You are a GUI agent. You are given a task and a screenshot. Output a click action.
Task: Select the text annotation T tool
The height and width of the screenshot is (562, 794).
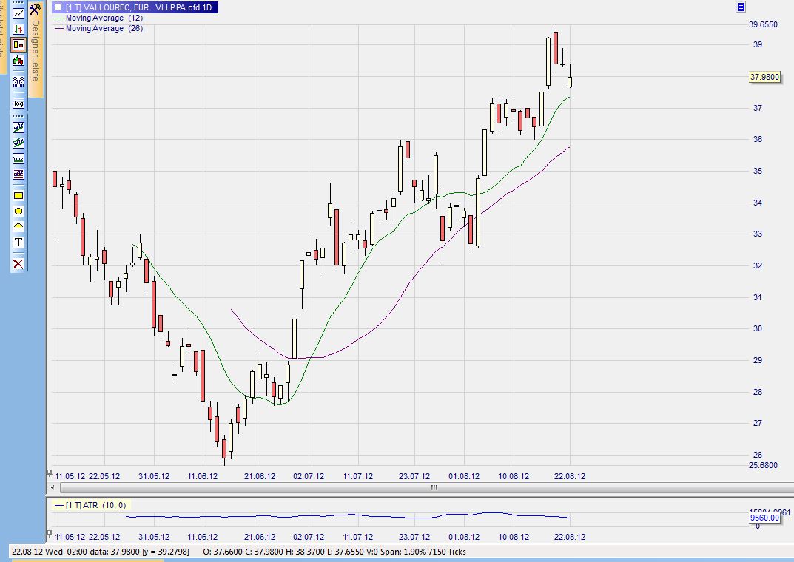point(18,243)
